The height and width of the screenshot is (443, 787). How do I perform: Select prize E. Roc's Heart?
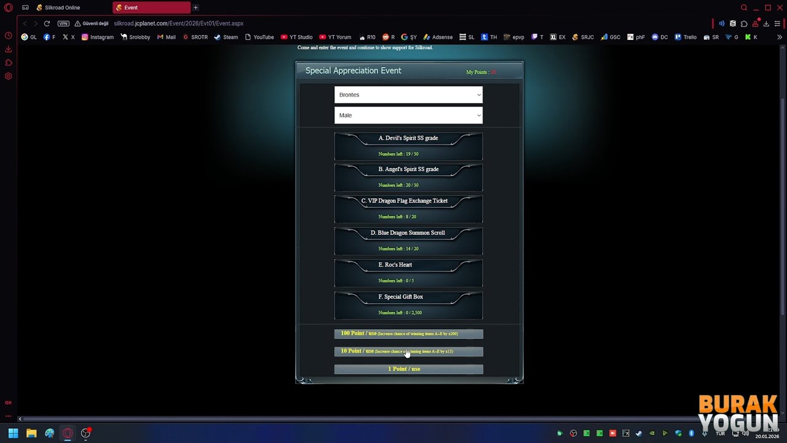click(408, 273)
